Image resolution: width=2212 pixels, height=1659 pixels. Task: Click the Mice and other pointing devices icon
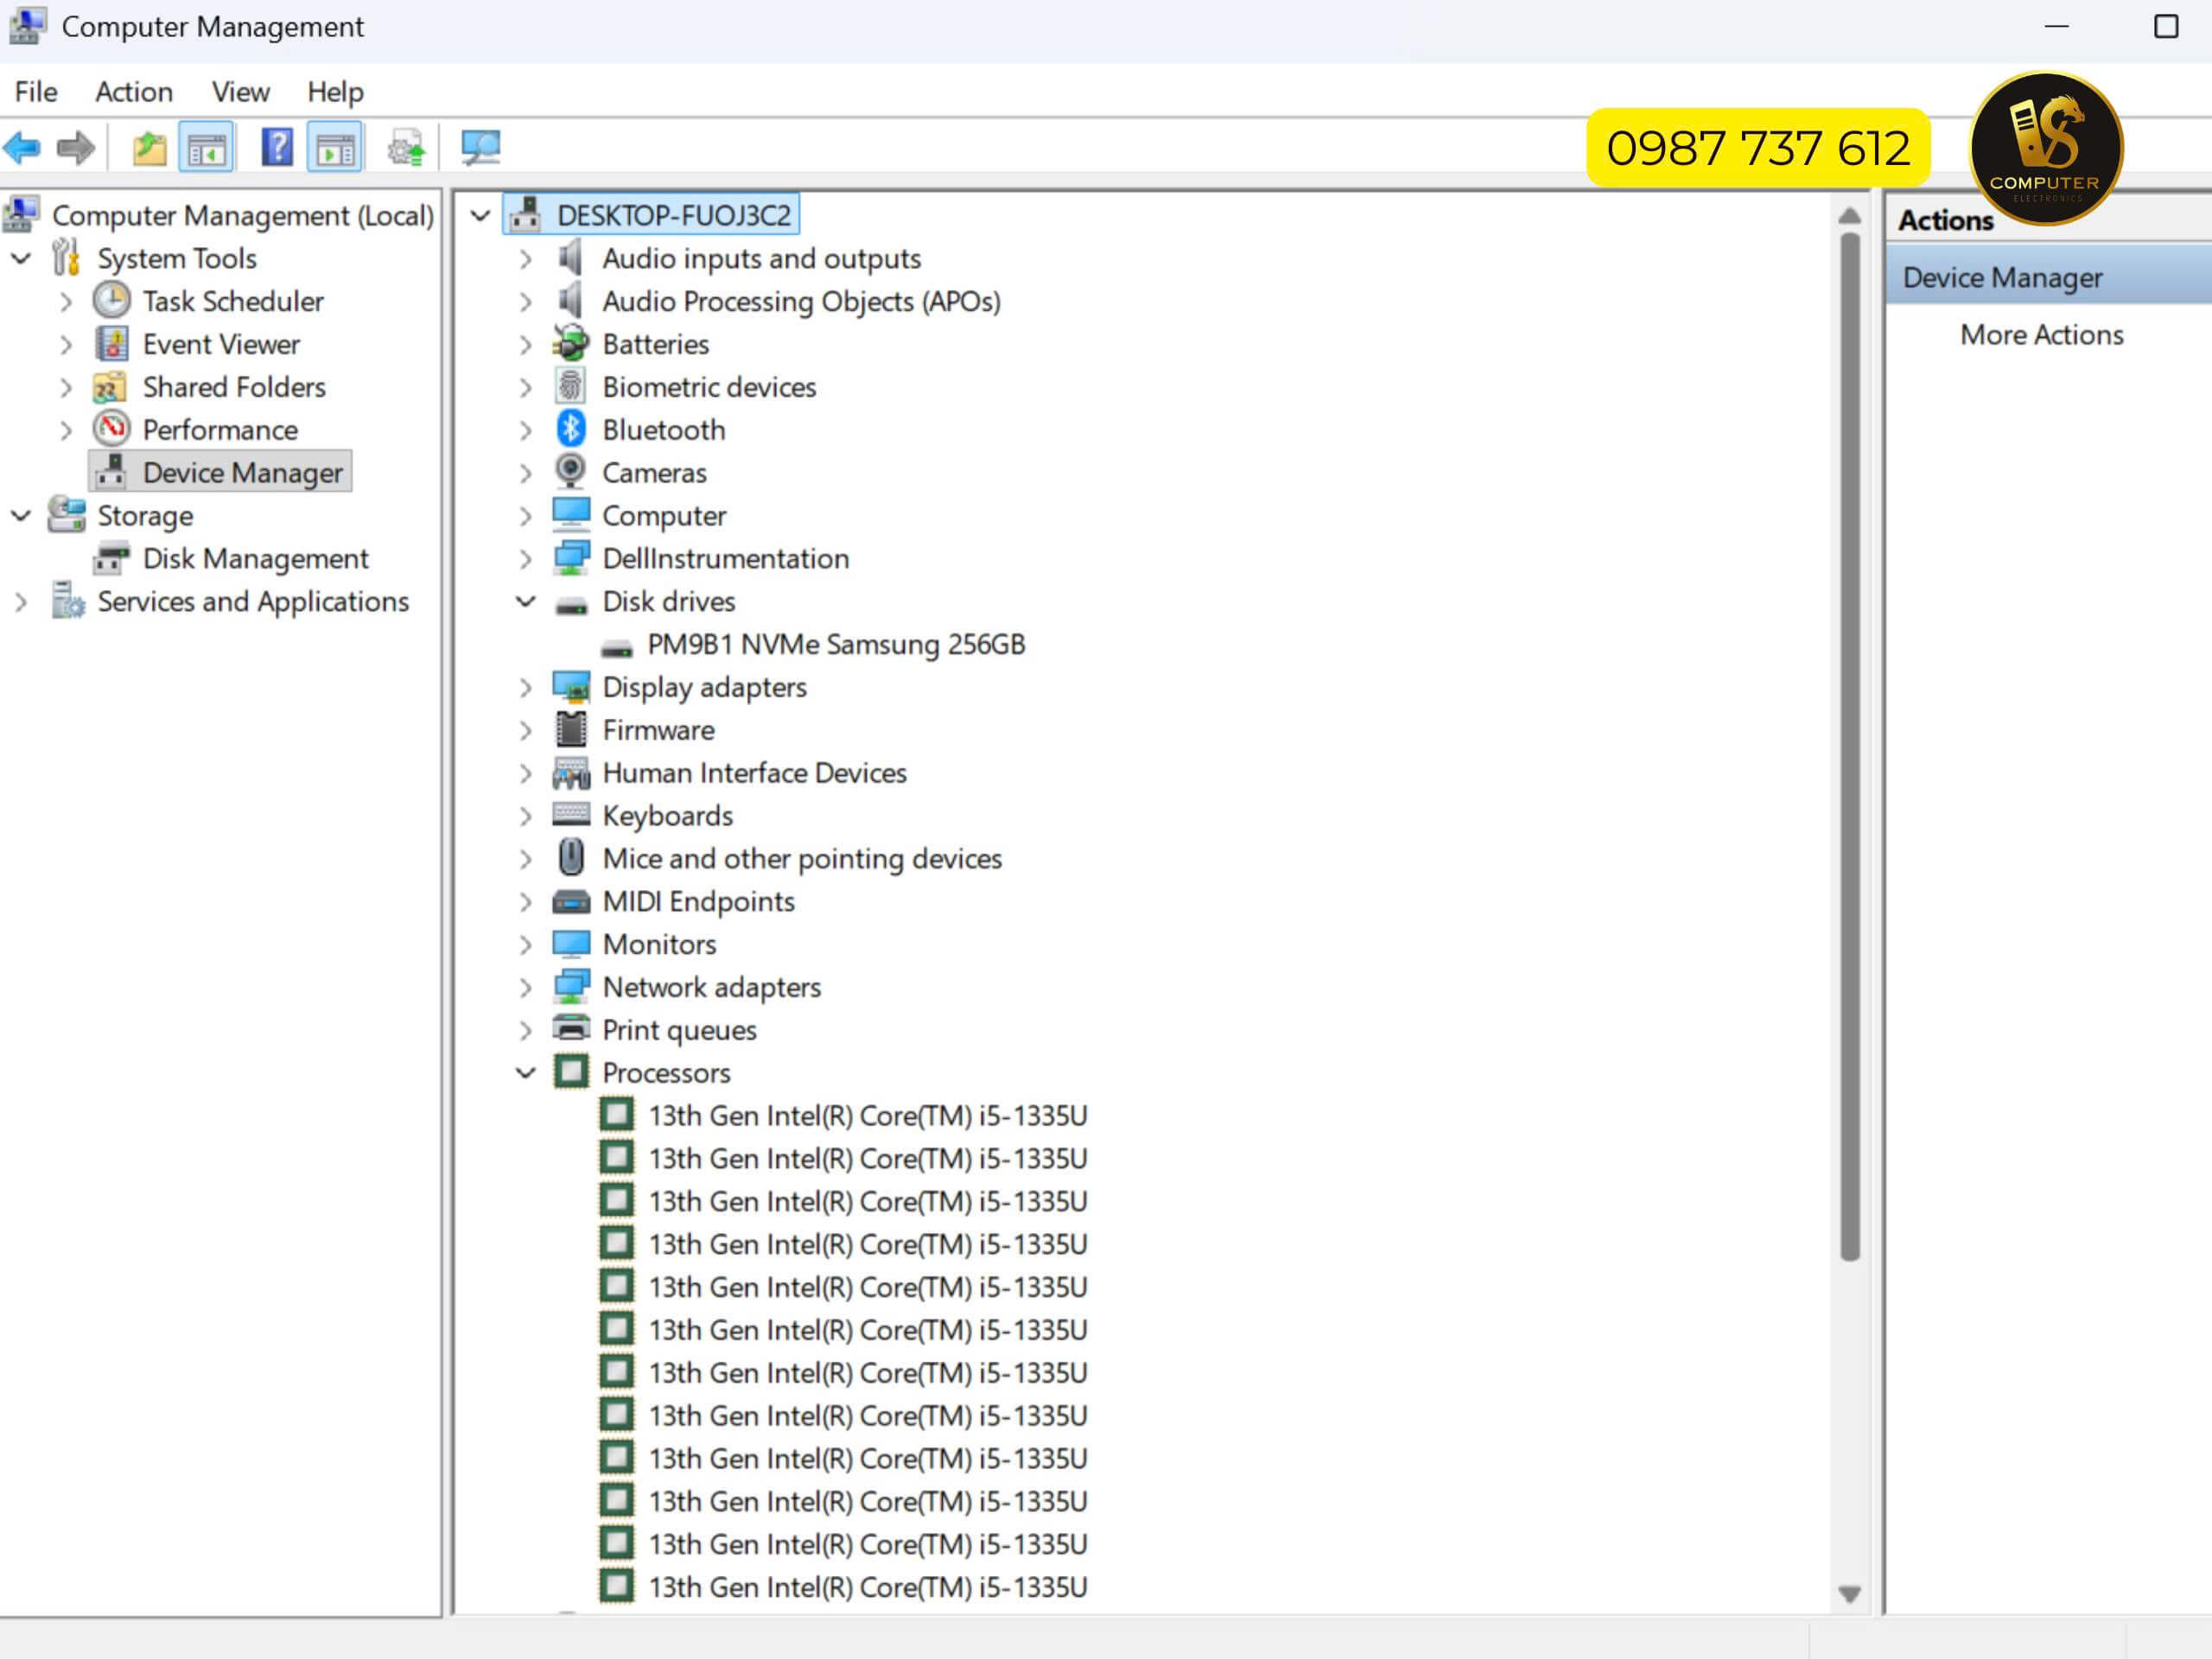click(571, 858)
